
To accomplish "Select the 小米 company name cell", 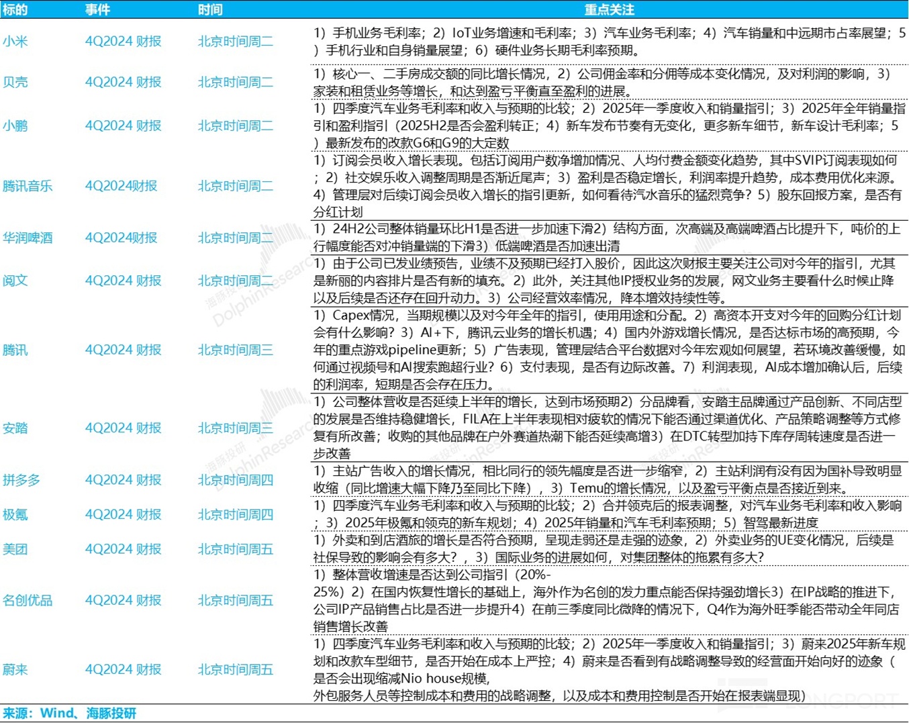I will pyautogui.click(x=15, y=42).
